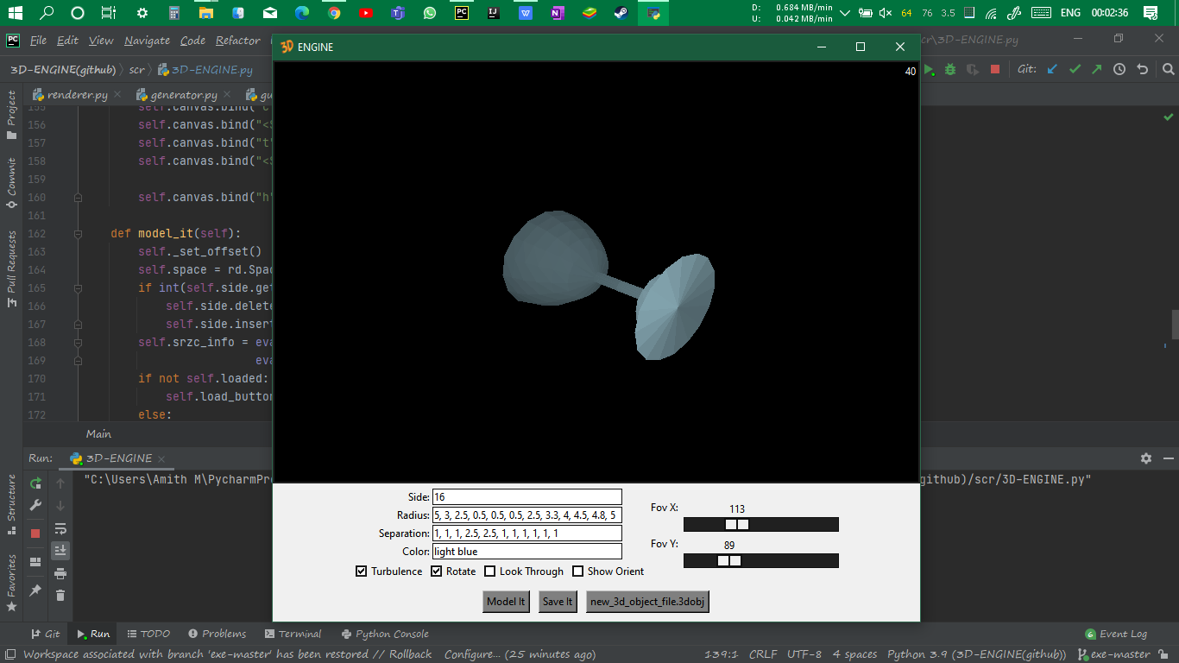The width and height of the screenshot is (1179, 663).
Task: Click the Git push green arrow icon
Action: coord(1097,69)
